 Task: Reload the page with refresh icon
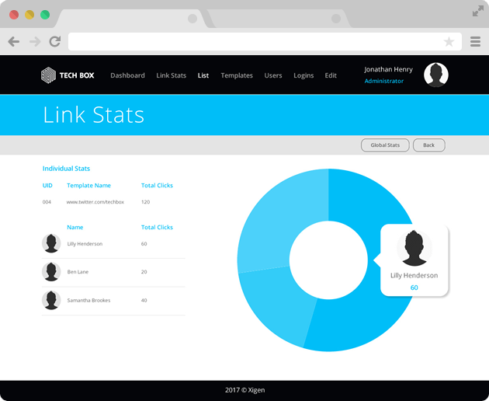[x=54, y=42]
